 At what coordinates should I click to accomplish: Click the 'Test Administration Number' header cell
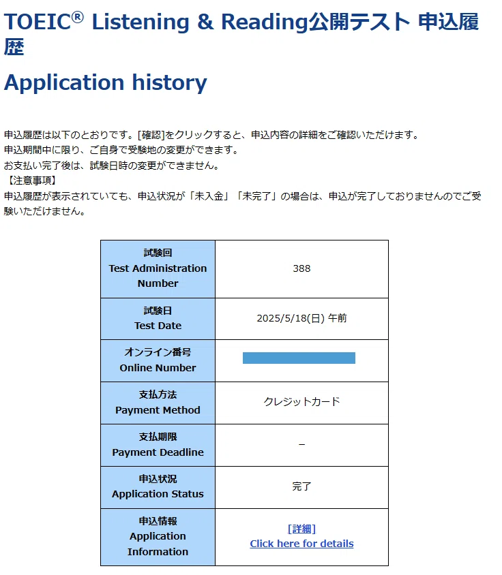[158, 269]
